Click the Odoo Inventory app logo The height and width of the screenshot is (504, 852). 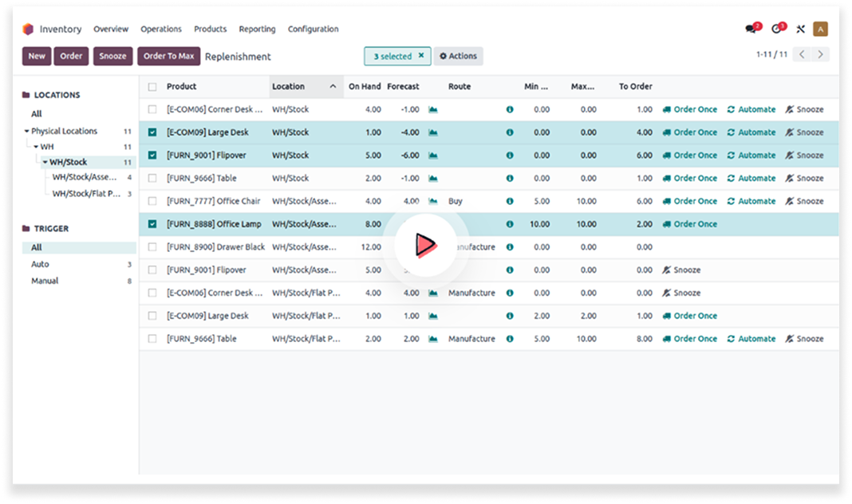point(29,30)
